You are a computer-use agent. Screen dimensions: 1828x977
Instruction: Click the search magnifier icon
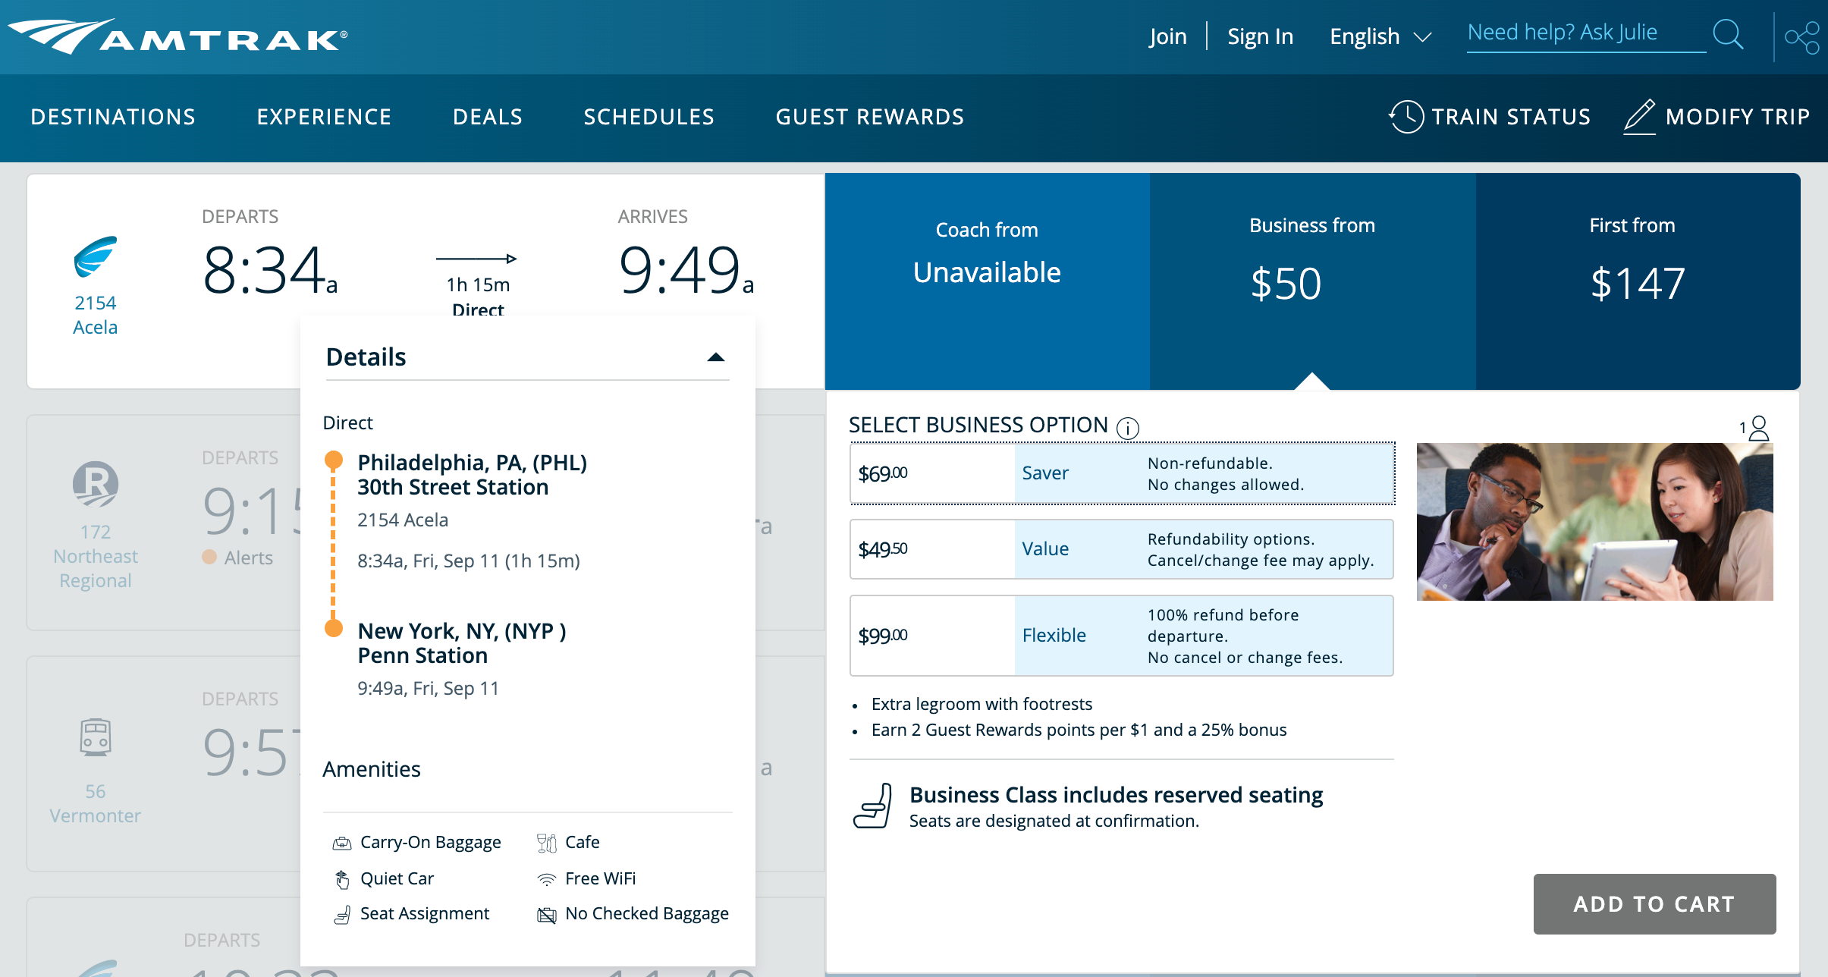coord(1728,34)
